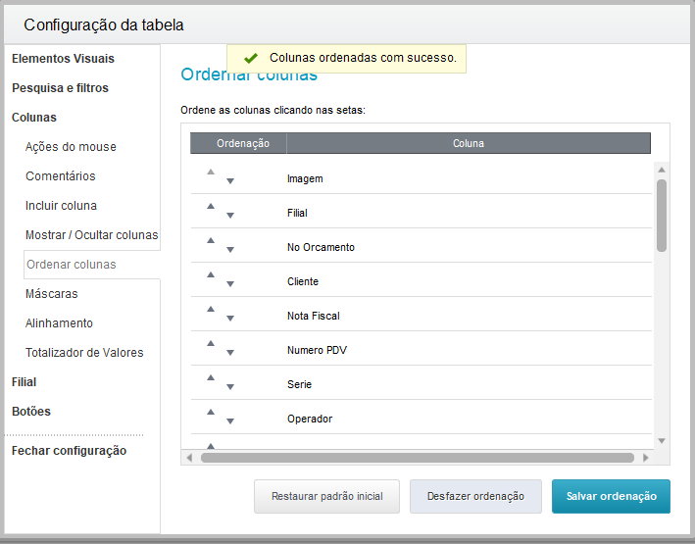Move Cliente column down with arrow

(x=230, y=283)
